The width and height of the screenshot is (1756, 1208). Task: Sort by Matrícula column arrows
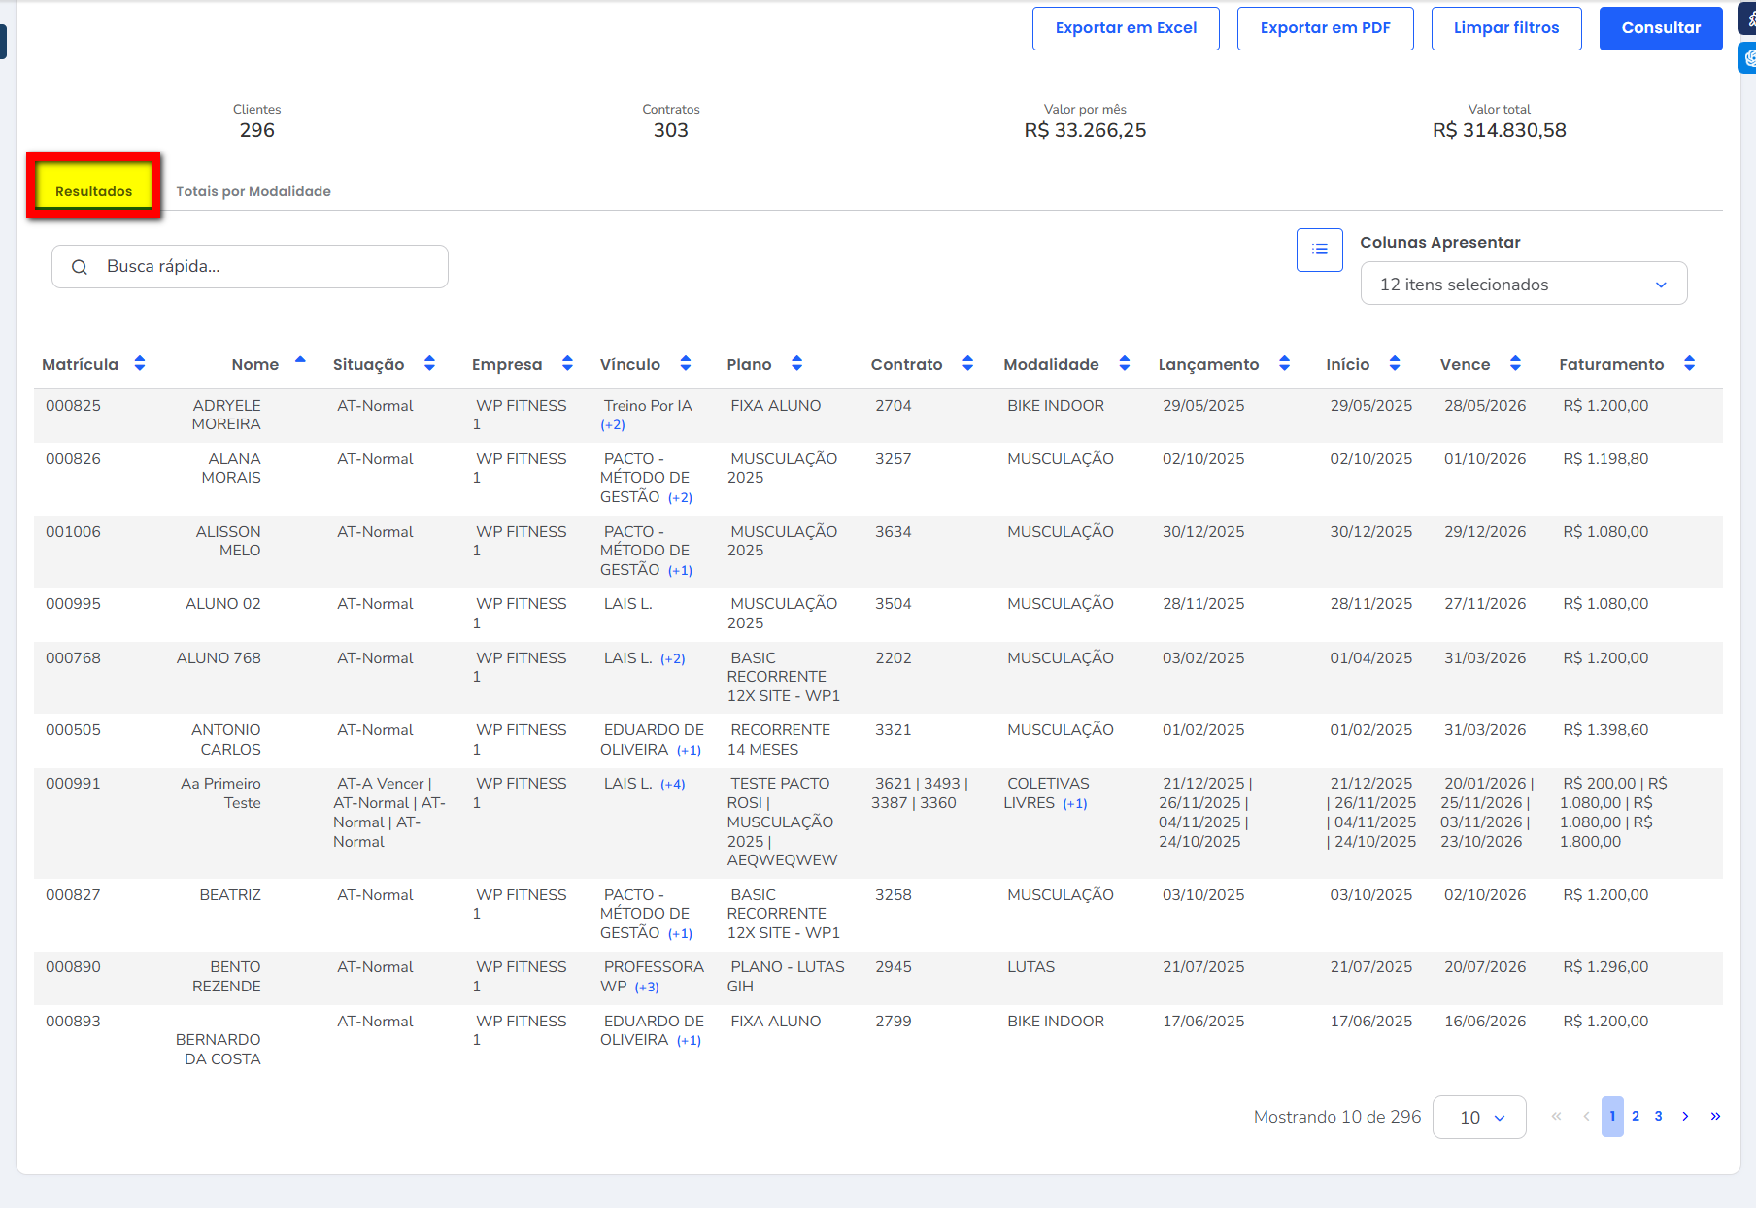(140, 364)
